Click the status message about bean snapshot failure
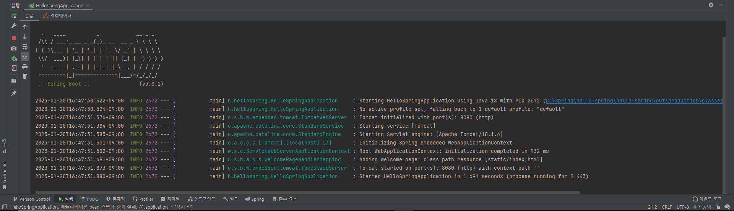 (101, 207)
